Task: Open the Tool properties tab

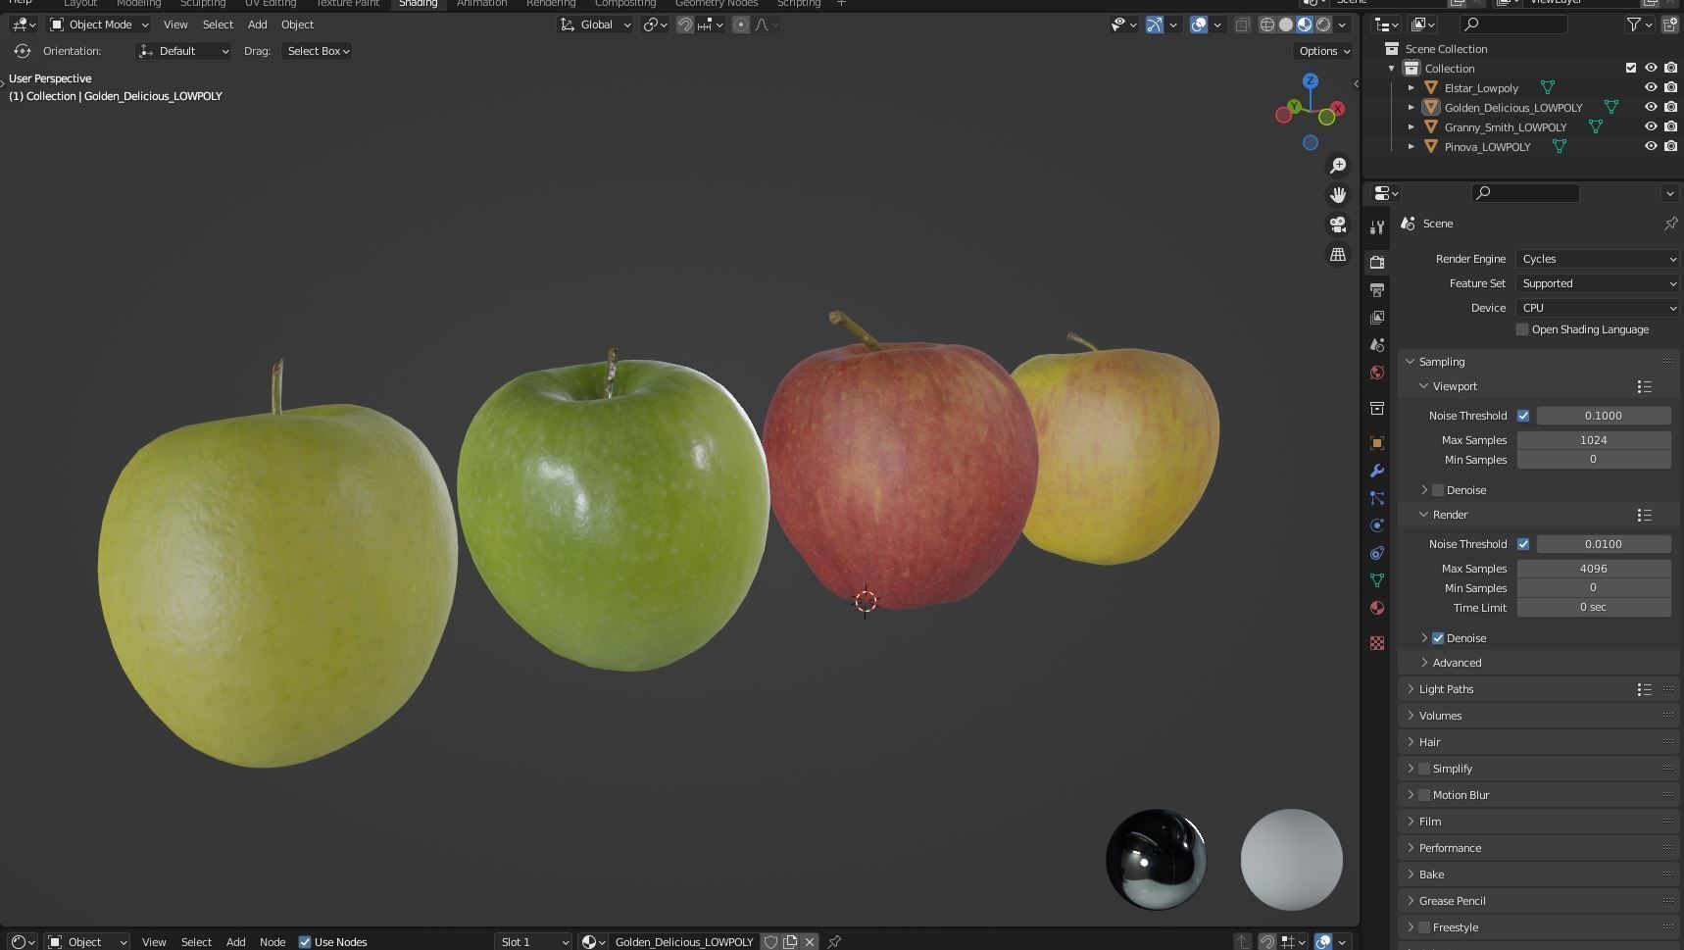Action: [x=1377, y=226]
